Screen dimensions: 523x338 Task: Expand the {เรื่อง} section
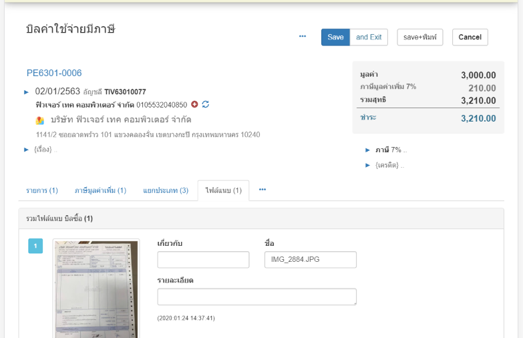(27, 150)
